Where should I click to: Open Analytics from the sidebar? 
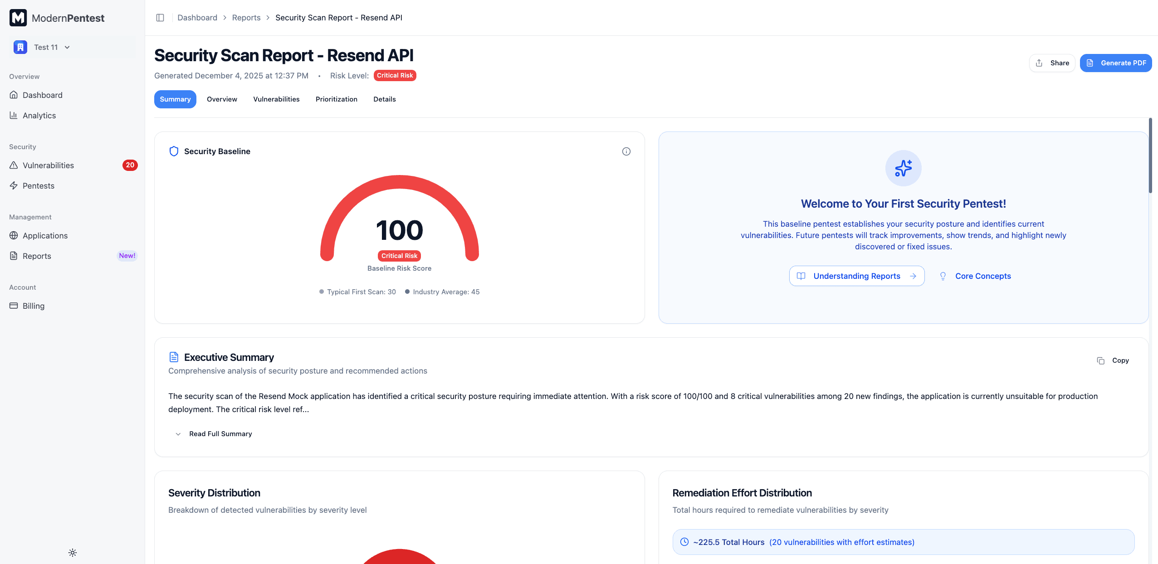[x=39, y=115]
